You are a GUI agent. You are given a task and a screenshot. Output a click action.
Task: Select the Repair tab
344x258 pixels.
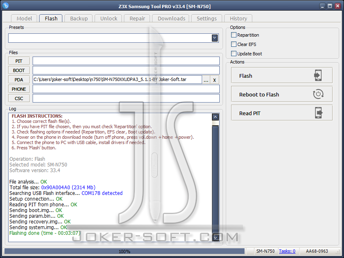click(x=137, y=18)
